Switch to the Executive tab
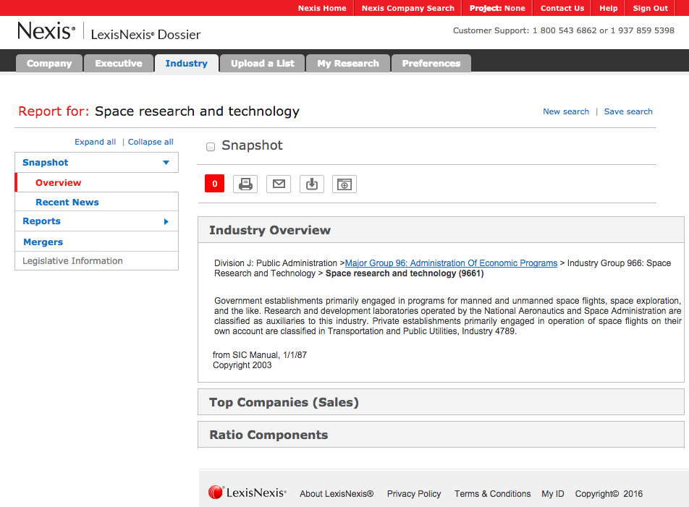689x507 pixels. (119, 63)
